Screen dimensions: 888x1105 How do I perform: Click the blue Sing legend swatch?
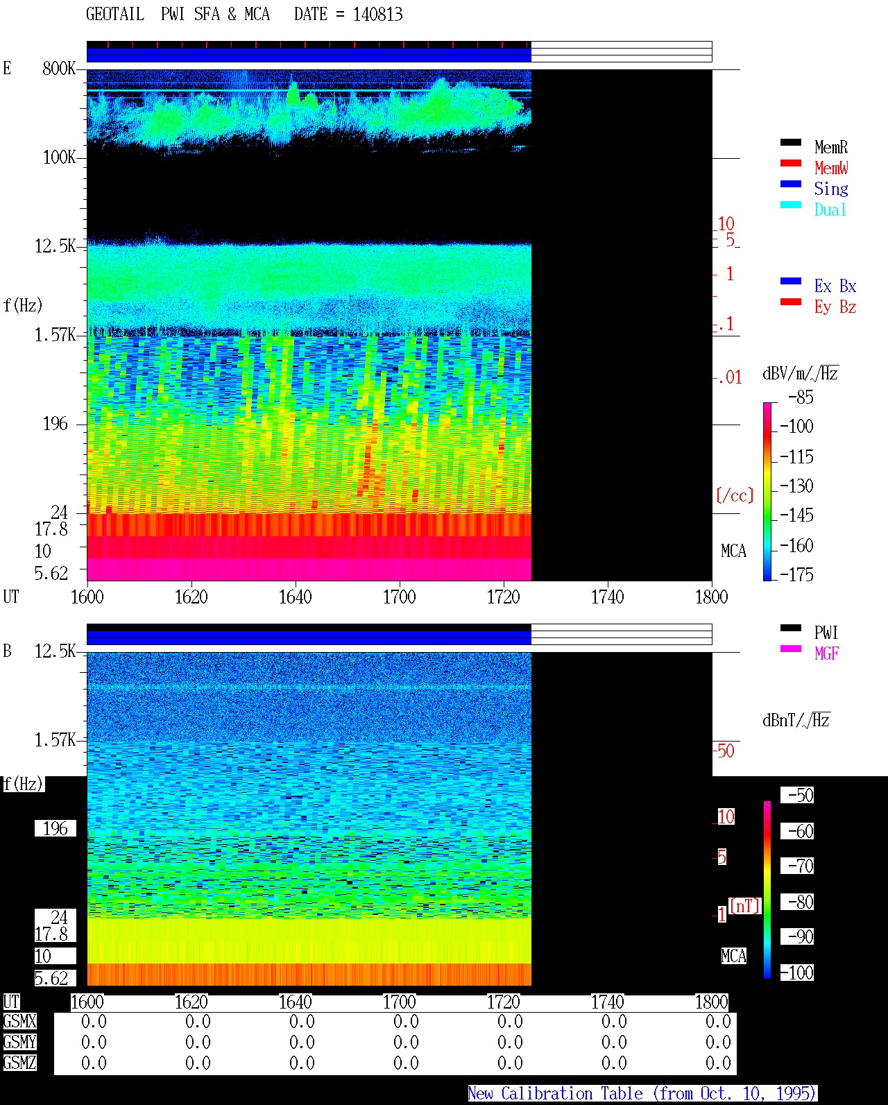click(x=790, y=184)
